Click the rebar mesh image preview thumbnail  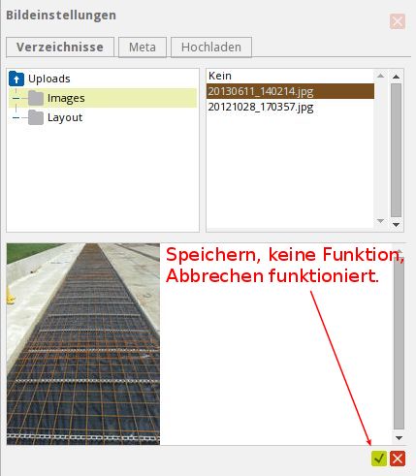click(x=83, y=344)
